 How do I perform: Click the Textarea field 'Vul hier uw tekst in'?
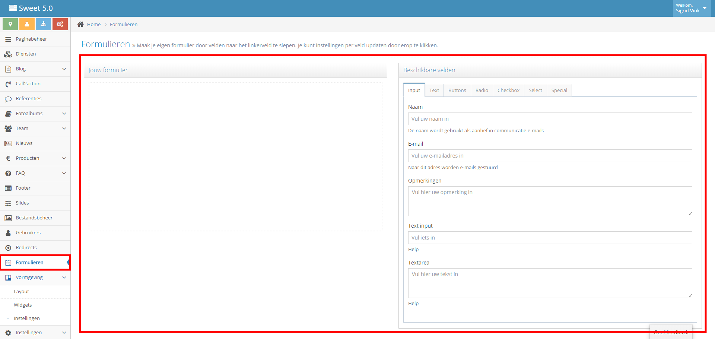(x=550, y=283)
